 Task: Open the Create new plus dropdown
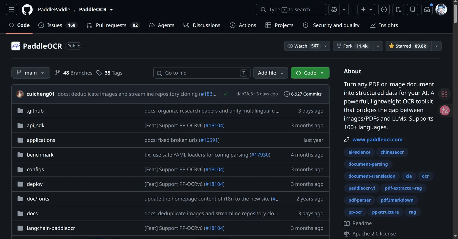[x=366, y=10]
